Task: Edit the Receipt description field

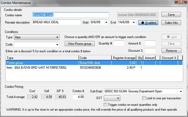Action: [x=56, y=22]
